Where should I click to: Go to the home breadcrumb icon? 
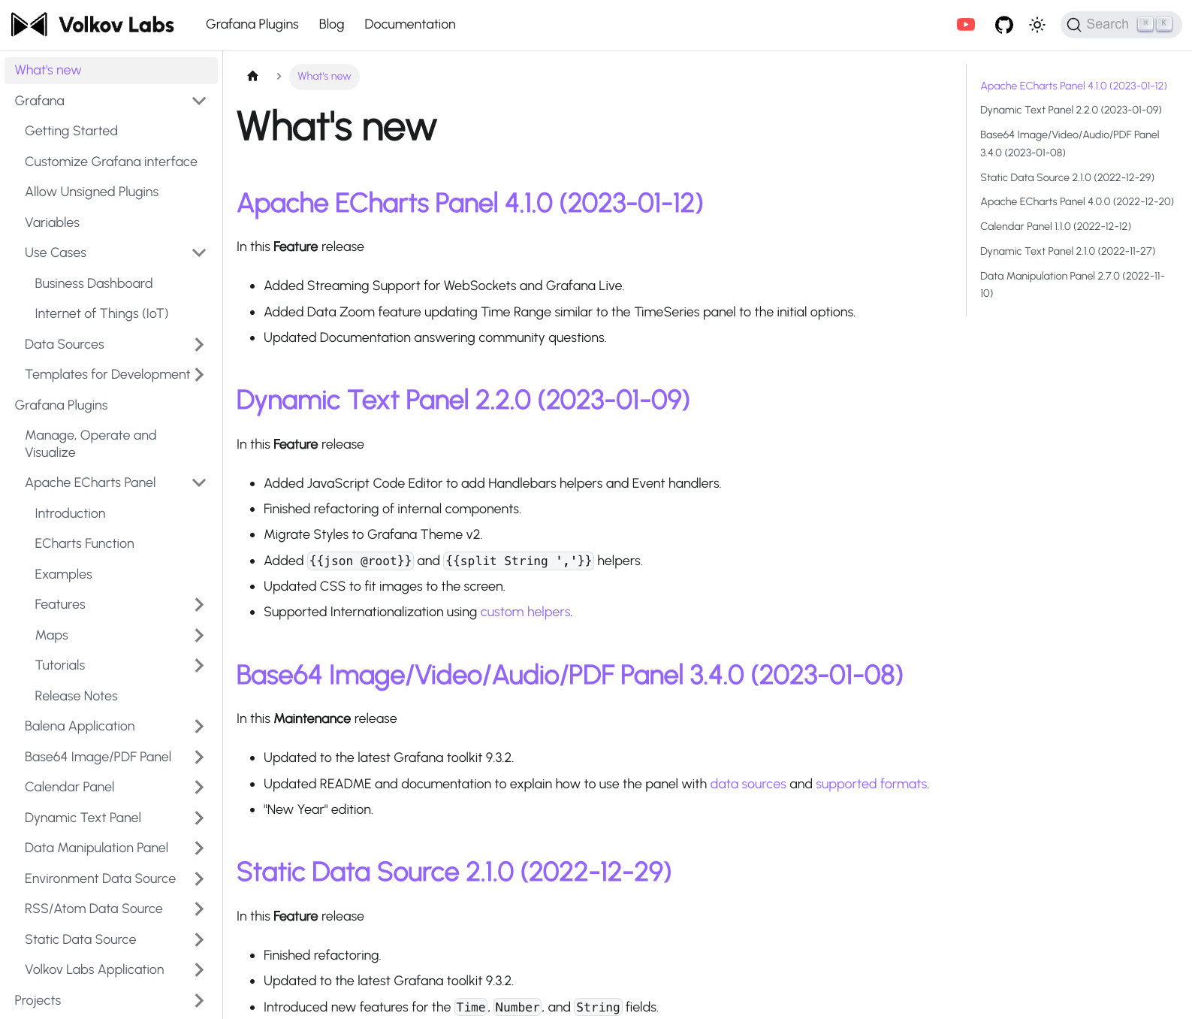point(253,76)
